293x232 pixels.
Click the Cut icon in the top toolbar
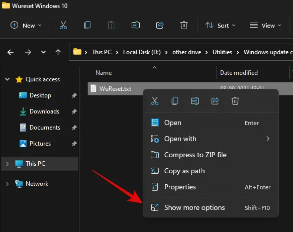(x=63, y=25)
